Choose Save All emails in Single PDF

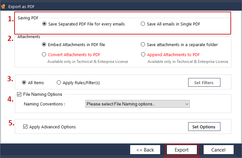(x=143, y=24)
